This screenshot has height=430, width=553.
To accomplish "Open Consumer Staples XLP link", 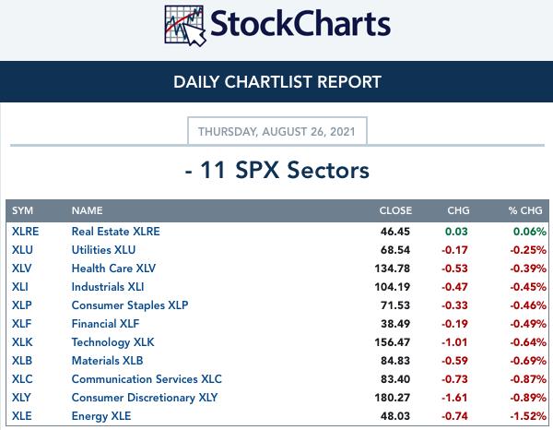I will 130,305.
